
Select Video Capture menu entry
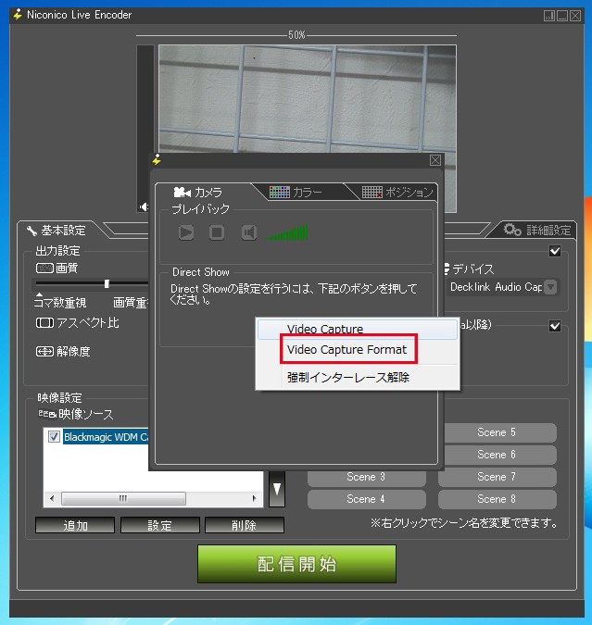tap(358, 330)
